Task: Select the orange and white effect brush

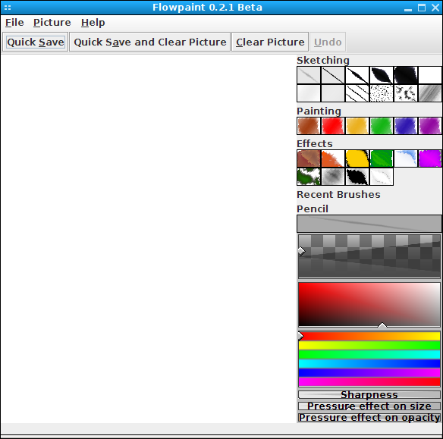Action: pos(333,158)
